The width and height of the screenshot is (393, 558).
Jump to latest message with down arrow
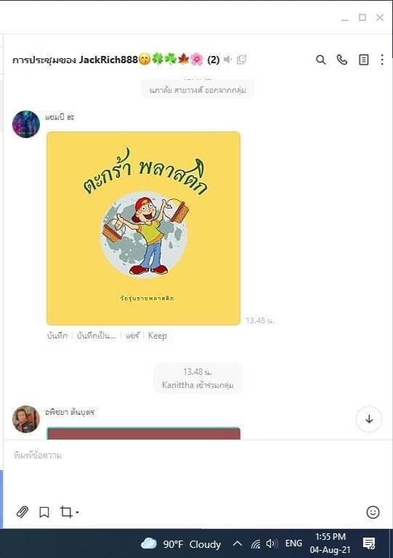[x=369, y=418]
